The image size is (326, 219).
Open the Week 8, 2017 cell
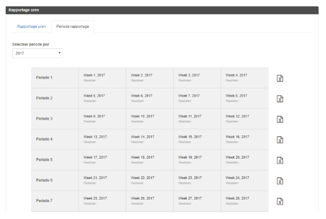click(x=245, y=98)
